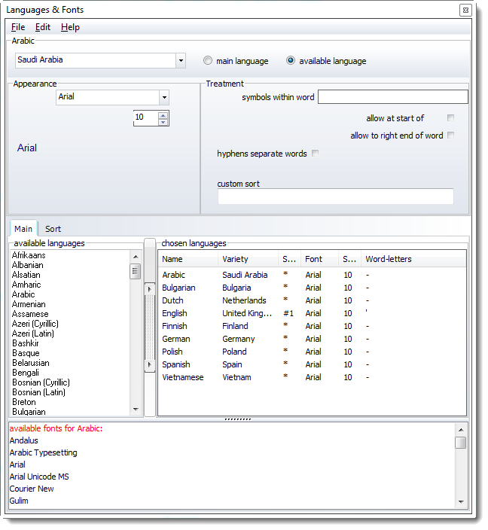Toggle "allow to right end of word" checkbox
Screen dimensions: 488x530
click(450, 136)
